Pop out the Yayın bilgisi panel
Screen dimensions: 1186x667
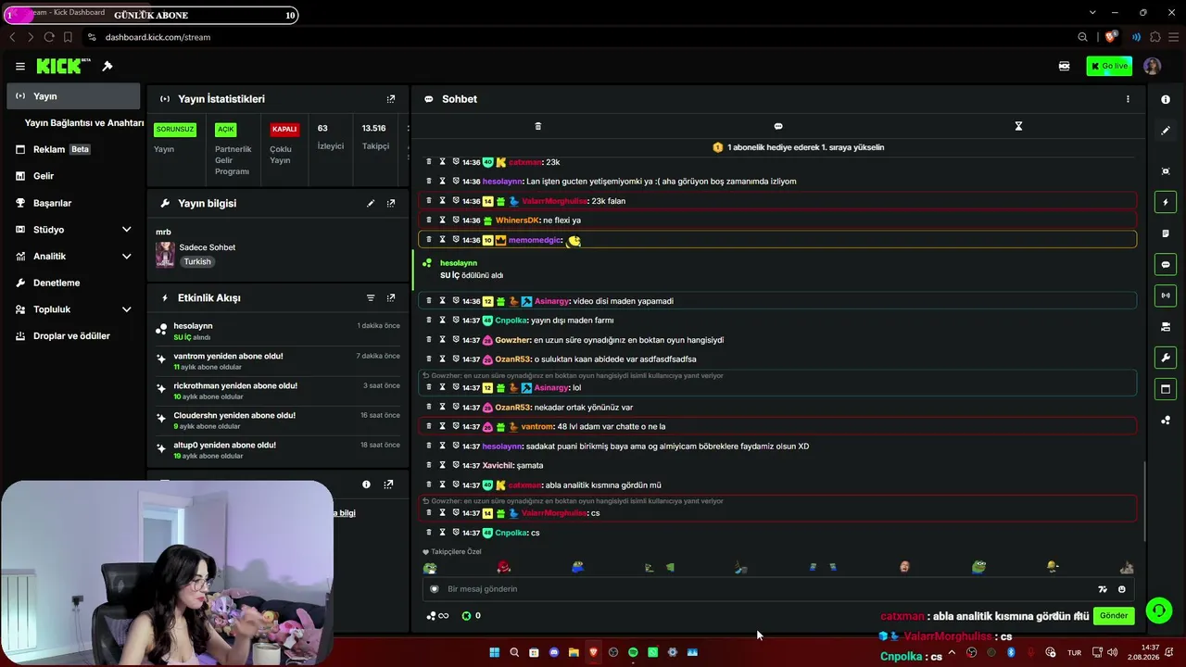tap(391, 203)
